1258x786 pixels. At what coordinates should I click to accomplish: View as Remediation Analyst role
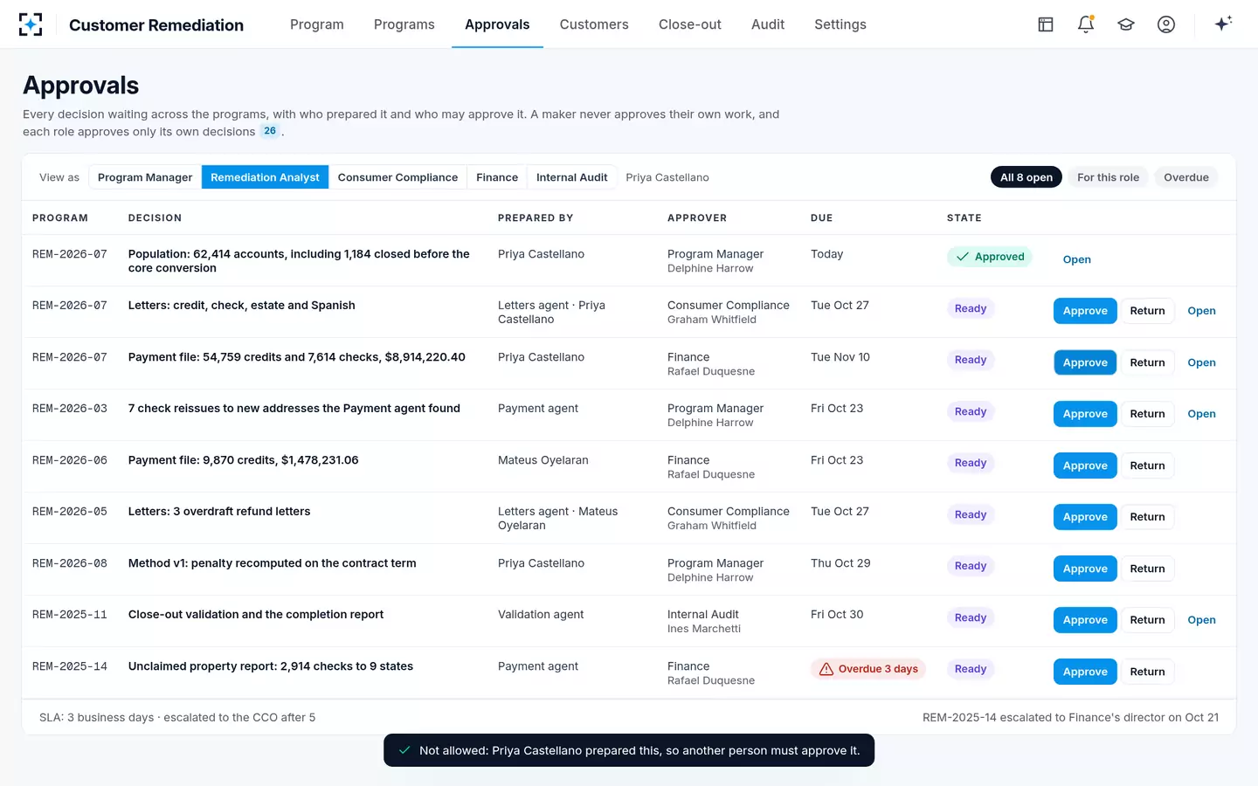pyautogui.click(x=265, y=177)
